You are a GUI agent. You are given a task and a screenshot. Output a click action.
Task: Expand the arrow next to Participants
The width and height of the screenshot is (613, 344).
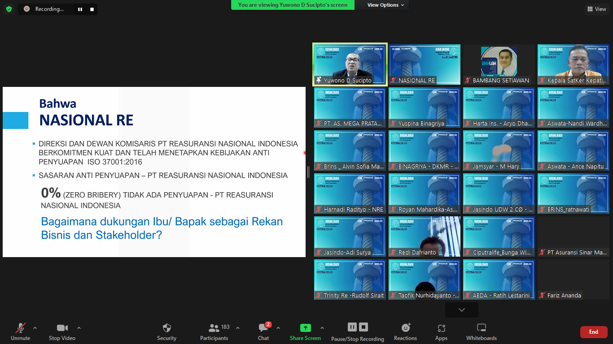238,328
